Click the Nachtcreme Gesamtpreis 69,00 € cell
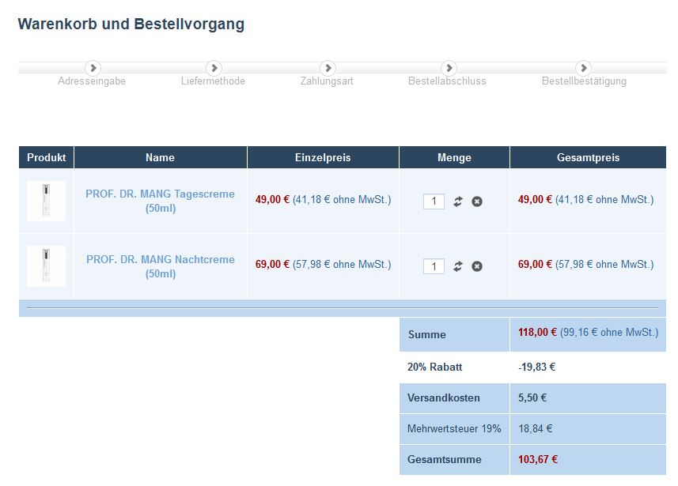The height and width of the screenshot is (486, 678). tap(586, 265)
